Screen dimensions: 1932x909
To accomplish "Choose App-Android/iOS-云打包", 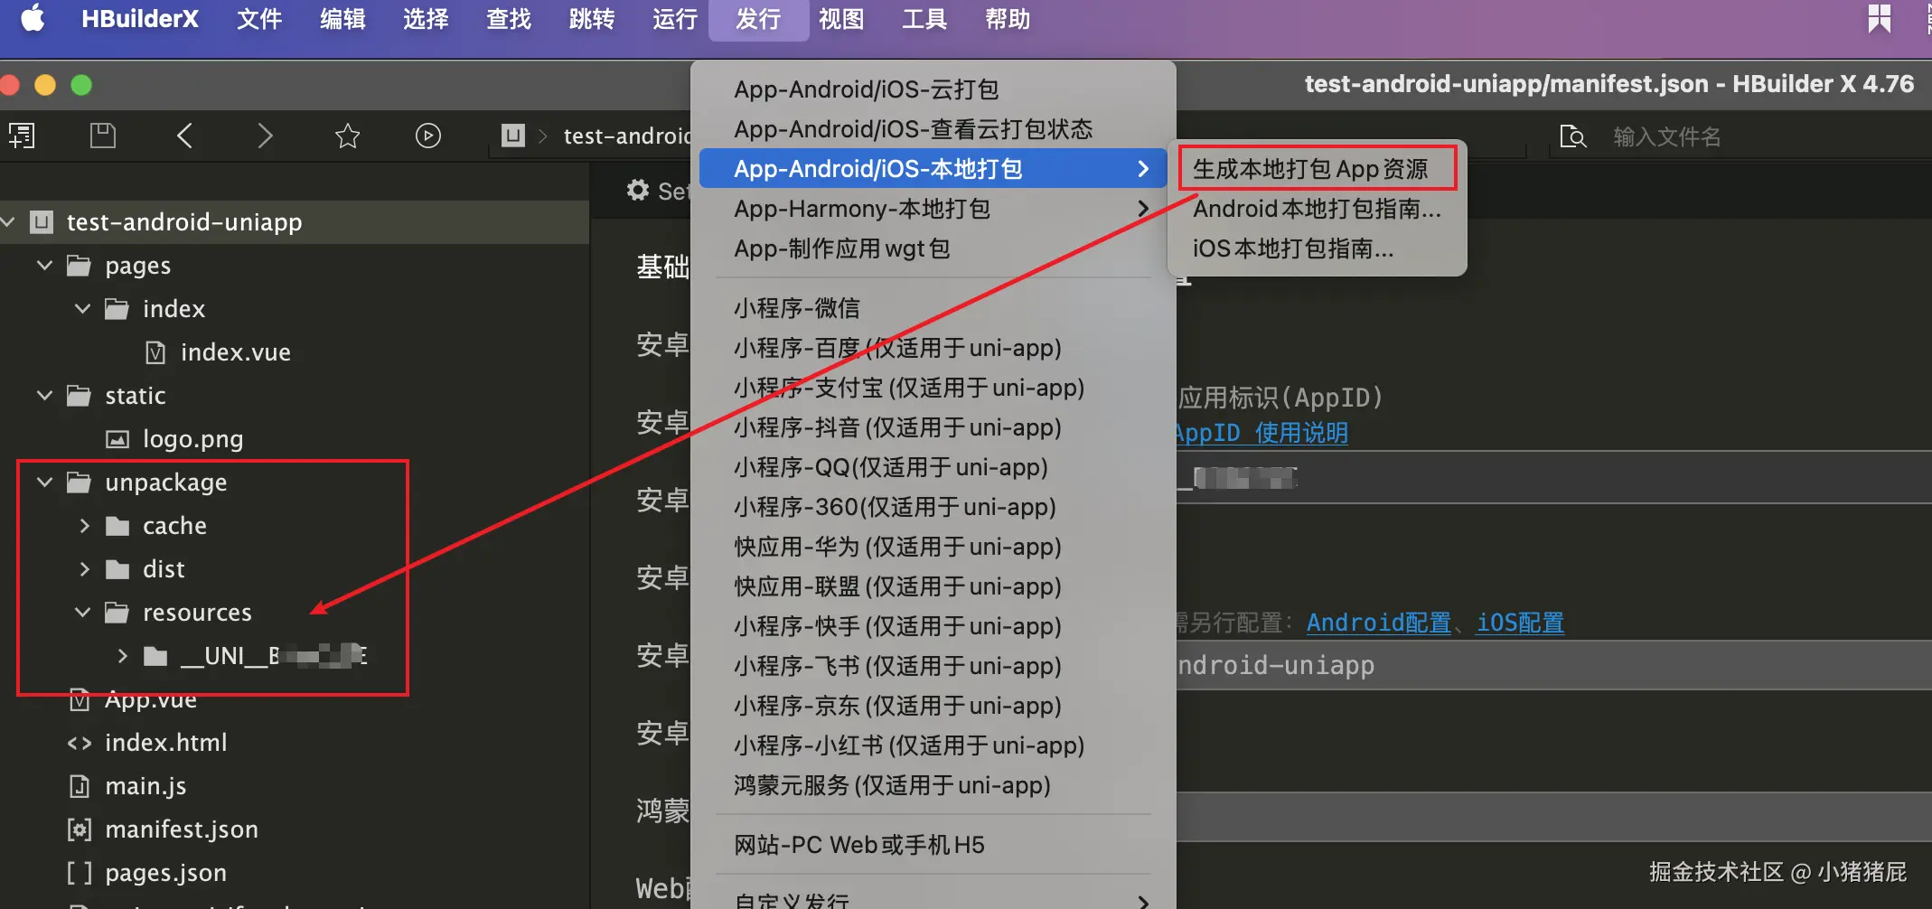I will click(933, 89).
